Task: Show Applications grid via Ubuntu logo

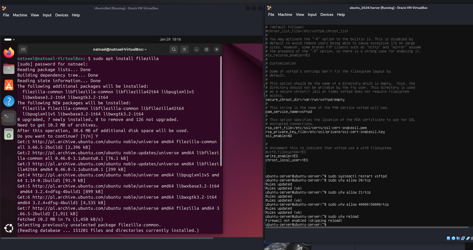Action: click(x=9, y=228)
